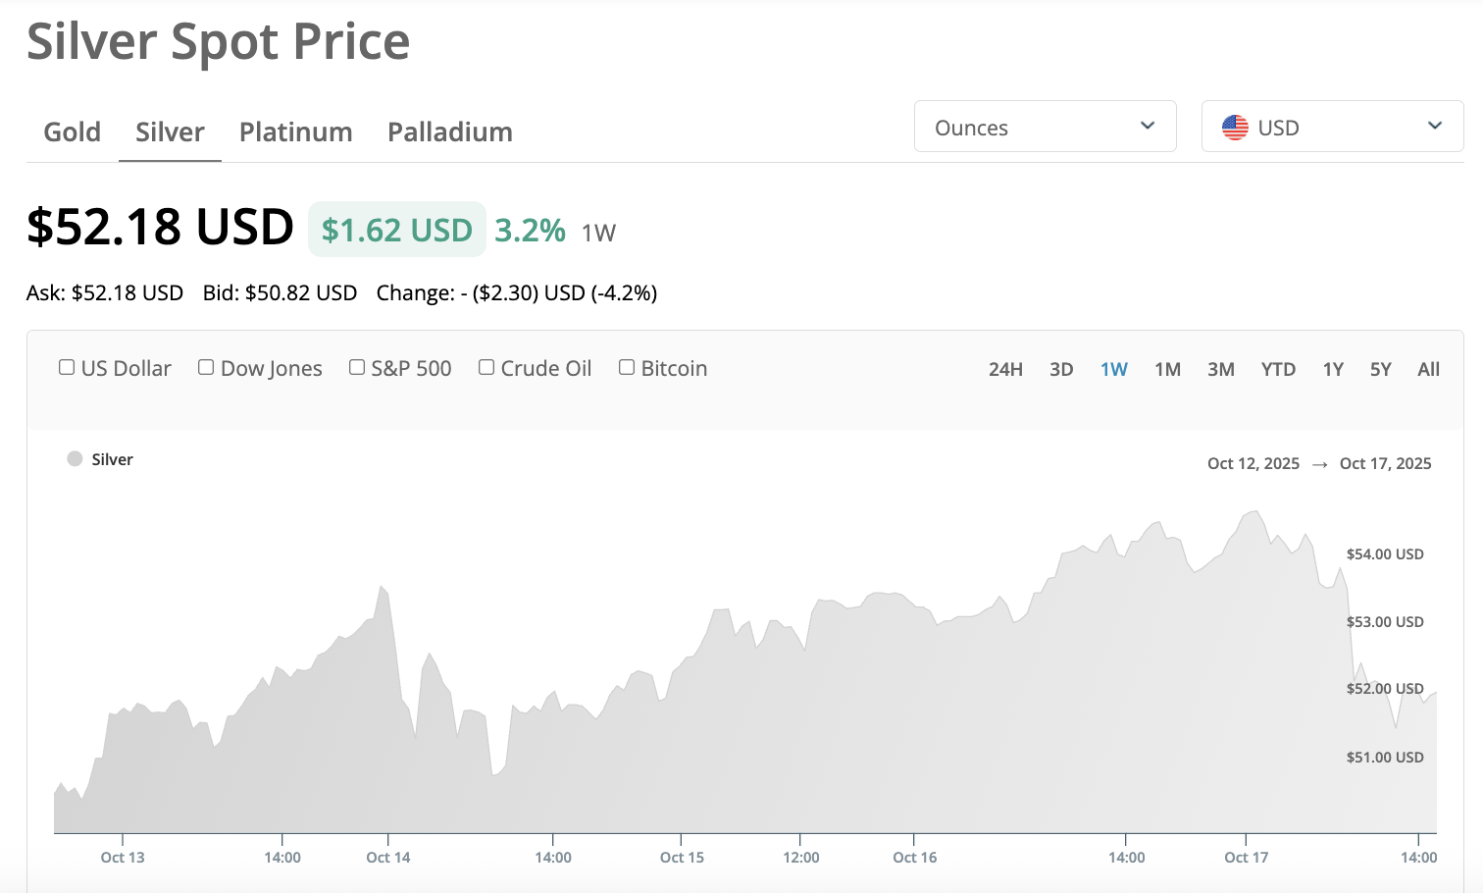Switch chart to YTD range
The height and width of the screenshot is (893, 1483).
point(1278,369)
